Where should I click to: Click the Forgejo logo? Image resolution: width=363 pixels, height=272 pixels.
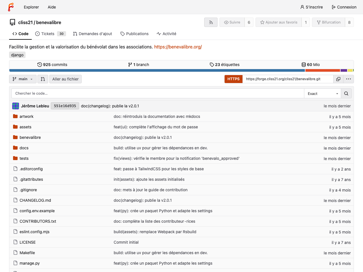(11, 7)
